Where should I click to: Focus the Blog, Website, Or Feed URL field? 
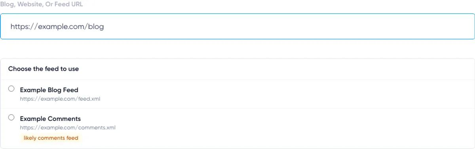tap(237, 26)
